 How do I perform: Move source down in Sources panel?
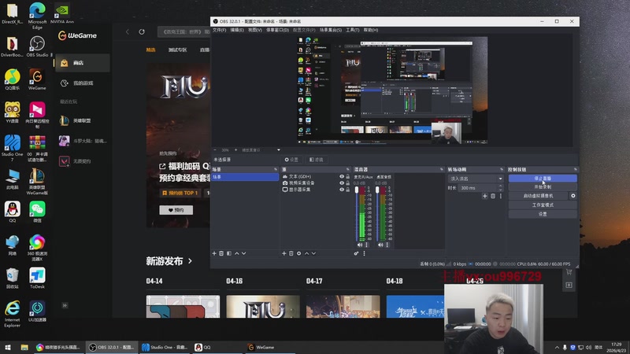coord(313,253)
